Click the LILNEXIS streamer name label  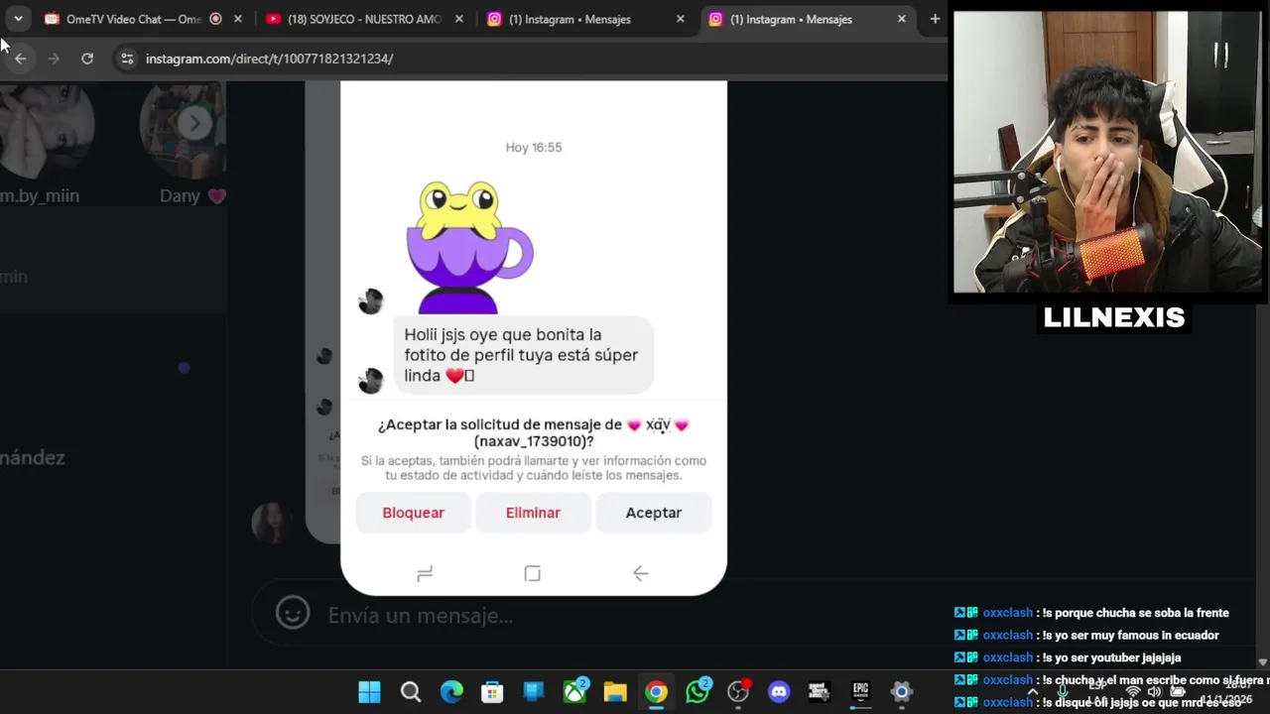point(1114,317)
